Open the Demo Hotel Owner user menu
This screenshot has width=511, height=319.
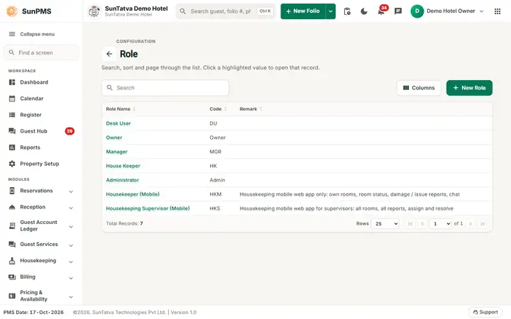[447, 11]
